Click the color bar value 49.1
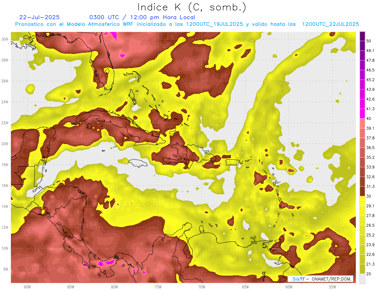The height and width of the screenshot is (291, 377). [x=370, y=51]
